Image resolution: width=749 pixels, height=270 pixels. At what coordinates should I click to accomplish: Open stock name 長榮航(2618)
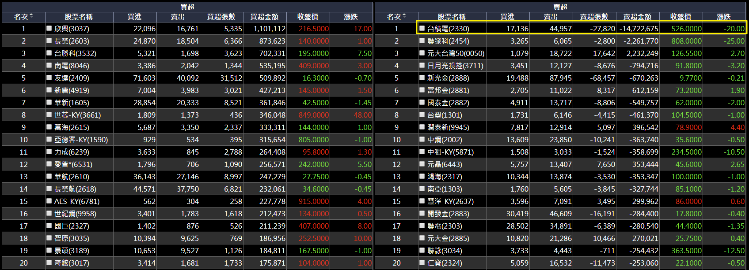(x=75, y=189)
